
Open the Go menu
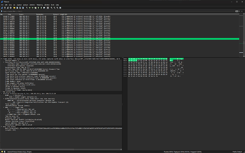(x=14, y=5)
